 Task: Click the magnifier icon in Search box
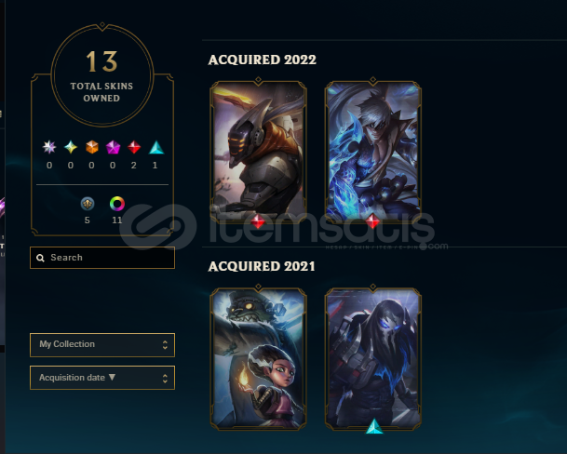pos(40,258)
